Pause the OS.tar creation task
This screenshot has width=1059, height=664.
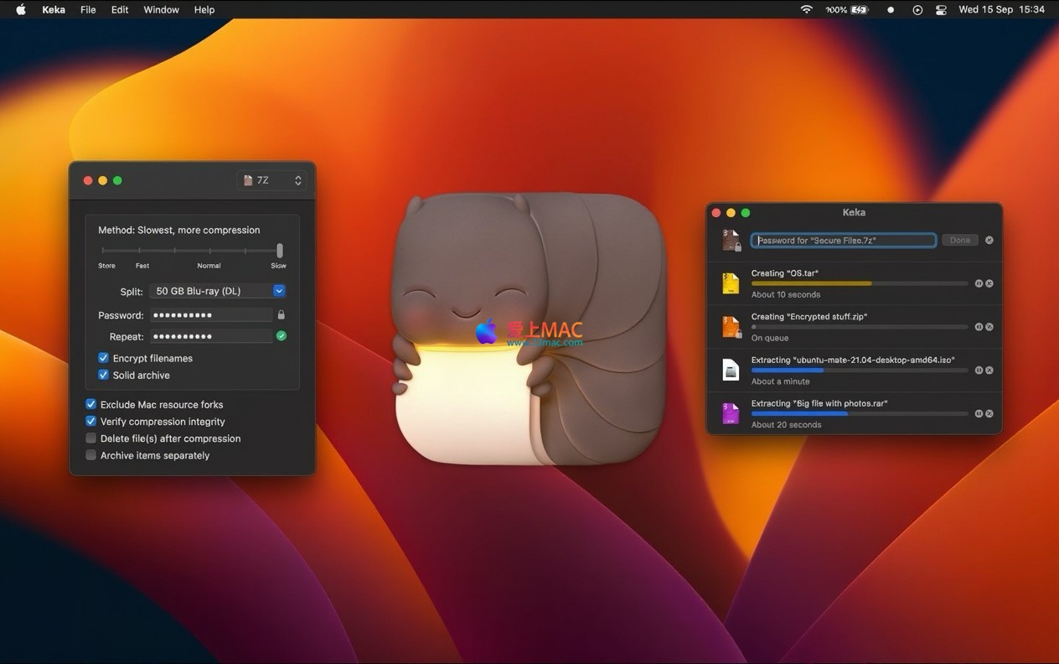point(979,283)
